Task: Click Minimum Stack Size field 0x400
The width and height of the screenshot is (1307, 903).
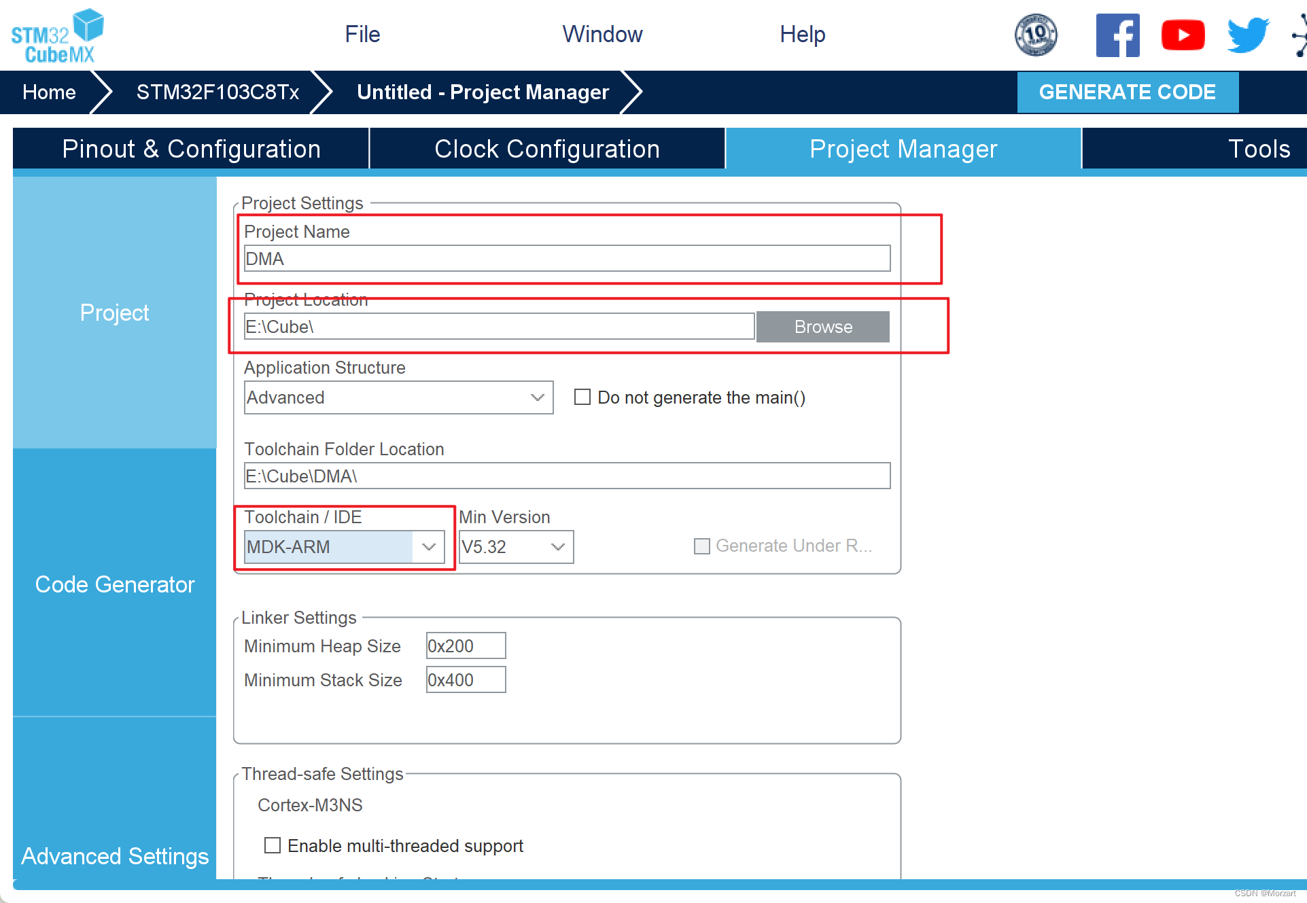Action: [466, 679]
